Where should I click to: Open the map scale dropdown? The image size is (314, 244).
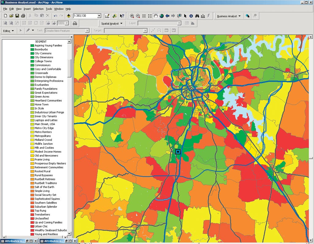(99, 16)
